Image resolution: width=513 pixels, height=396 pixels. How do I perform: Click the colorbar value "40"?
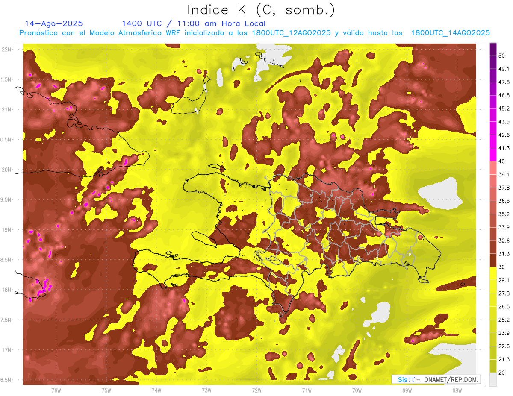click(x=502, y=161)
